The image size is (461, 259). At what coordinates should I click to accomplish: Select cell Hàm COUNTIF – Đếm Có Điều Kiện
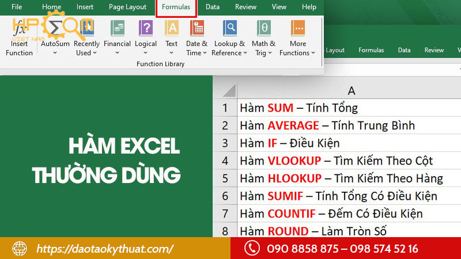(349, 214)
